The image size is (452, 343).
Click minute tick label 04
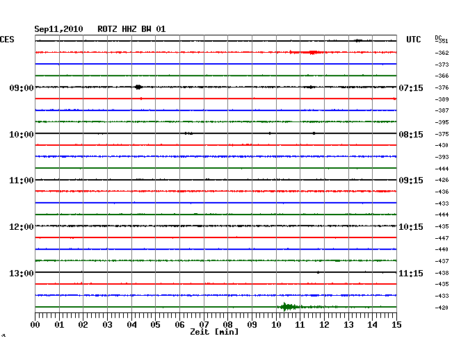coord(131,325)
